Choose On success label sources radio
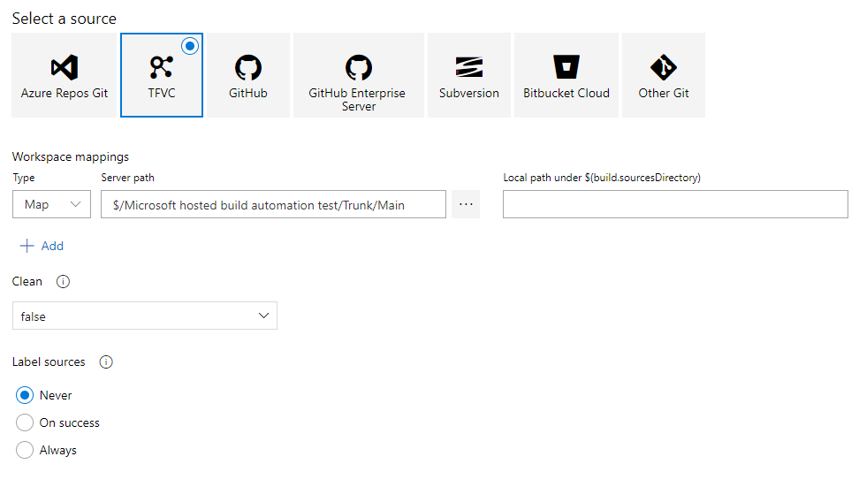The height and width of the screenshot is (487, 859). (25, 422)
